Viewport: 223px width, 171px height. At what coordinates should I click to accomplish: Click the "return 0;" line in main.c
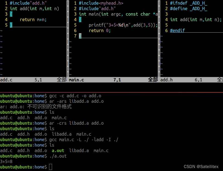[99, 31]
